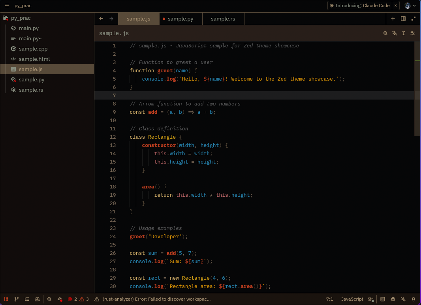Click line number 18 in gutter
This screenshot has width=421, height=305.
coord(113,186)
